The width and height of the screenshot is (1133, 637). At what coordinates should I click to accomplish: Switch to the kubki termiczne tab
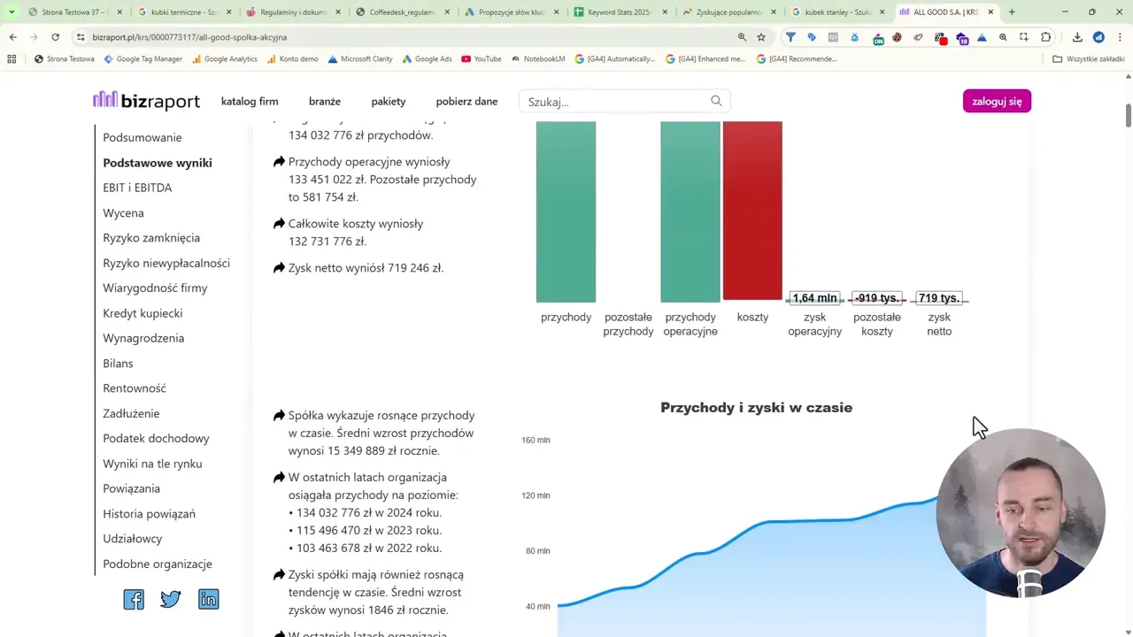186,12
